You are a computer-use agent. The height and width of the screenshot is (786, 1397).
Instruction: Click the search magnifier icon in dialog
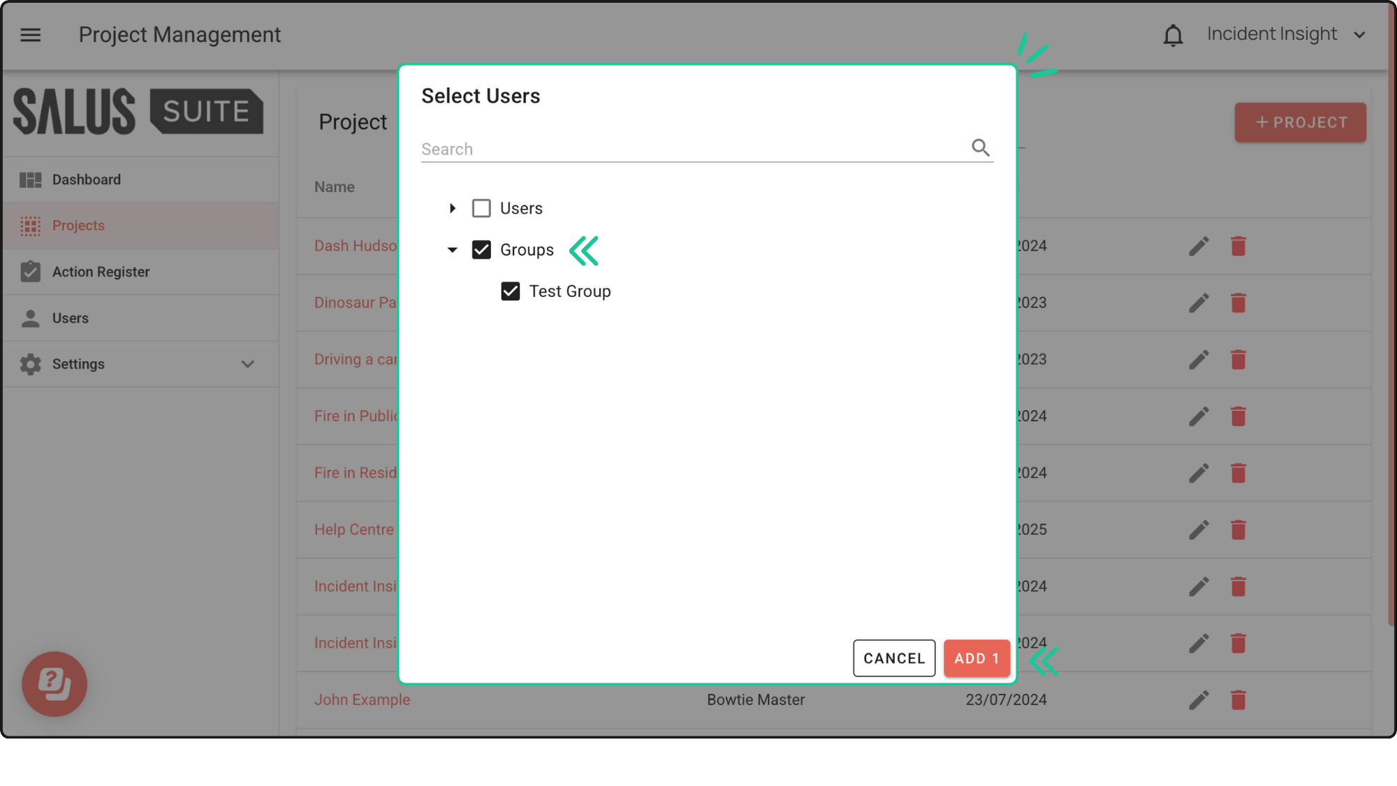point(981,148)
